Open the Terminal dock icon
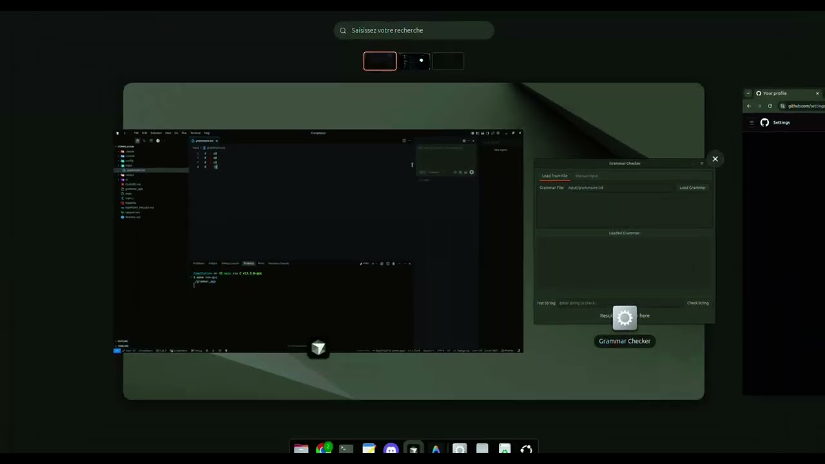The height and width of the screenshot is (464, 825). [346, 449]
